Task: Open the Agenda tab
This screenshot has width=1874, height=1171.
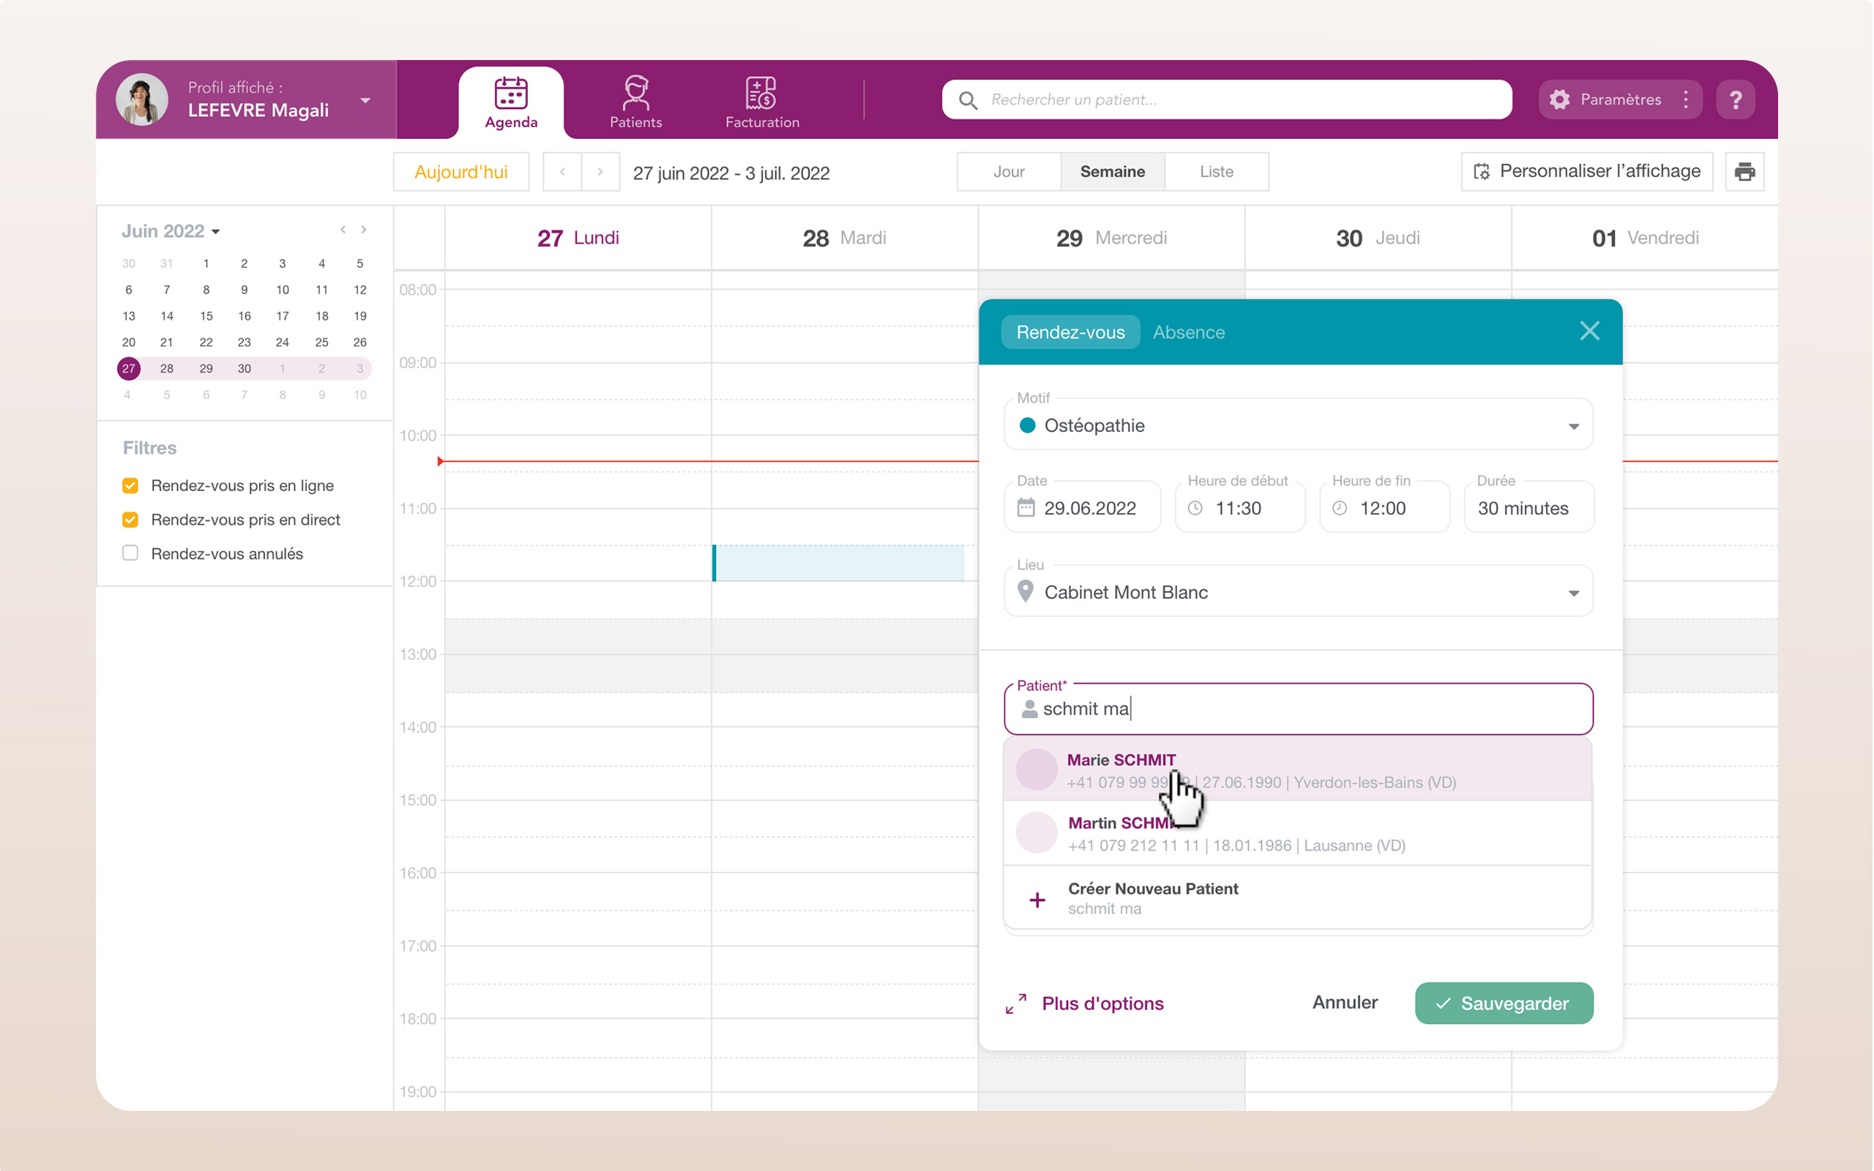Action: 511,102
